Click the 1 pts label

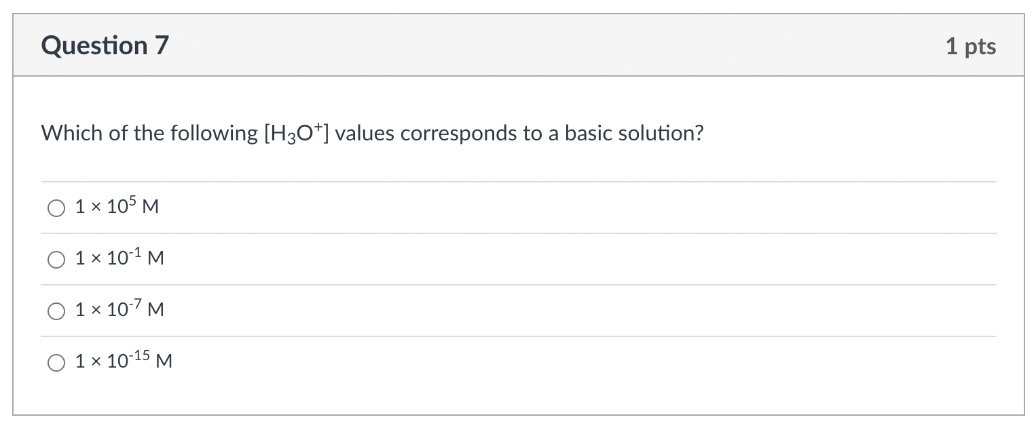(972, 46)
